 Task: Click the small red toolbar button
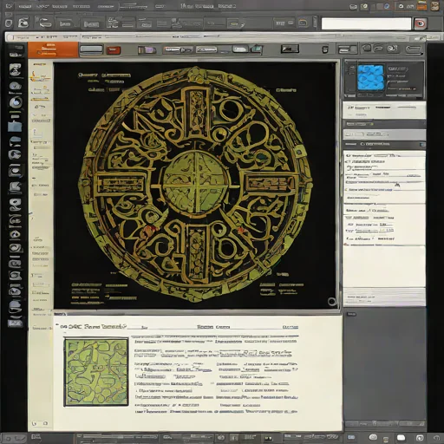tap(114, 50)
